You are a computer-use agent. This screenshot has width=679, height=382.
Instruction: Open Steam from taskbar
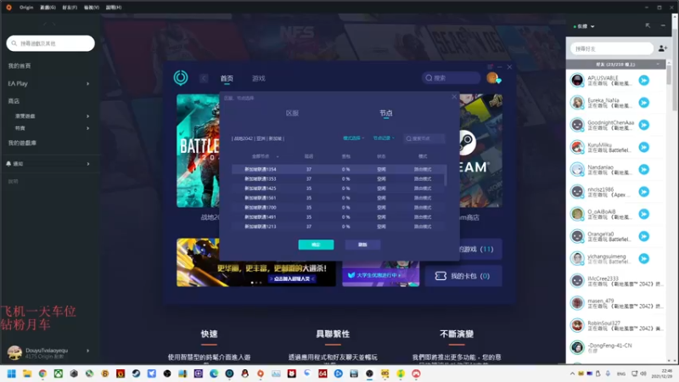[136, 374]
